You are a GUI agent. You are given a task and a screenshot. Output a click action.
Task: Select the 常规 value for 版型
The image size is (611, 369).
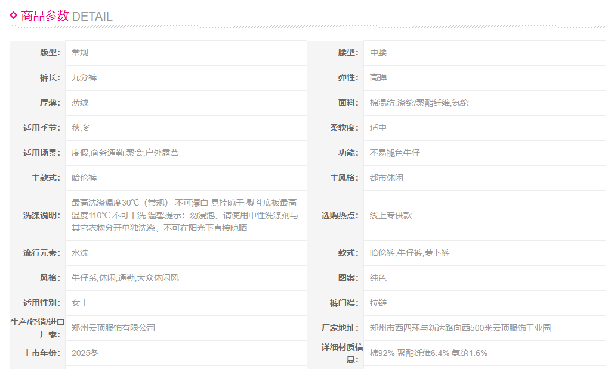[80, 52]
